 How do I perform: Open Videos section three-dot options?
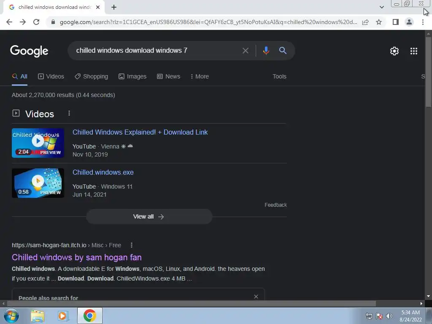coord(69,113)
